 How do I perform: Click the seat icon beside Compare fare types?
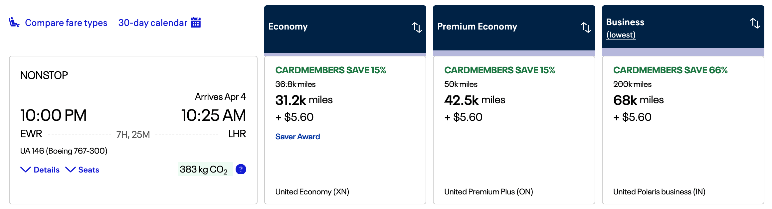coord(14,23)
